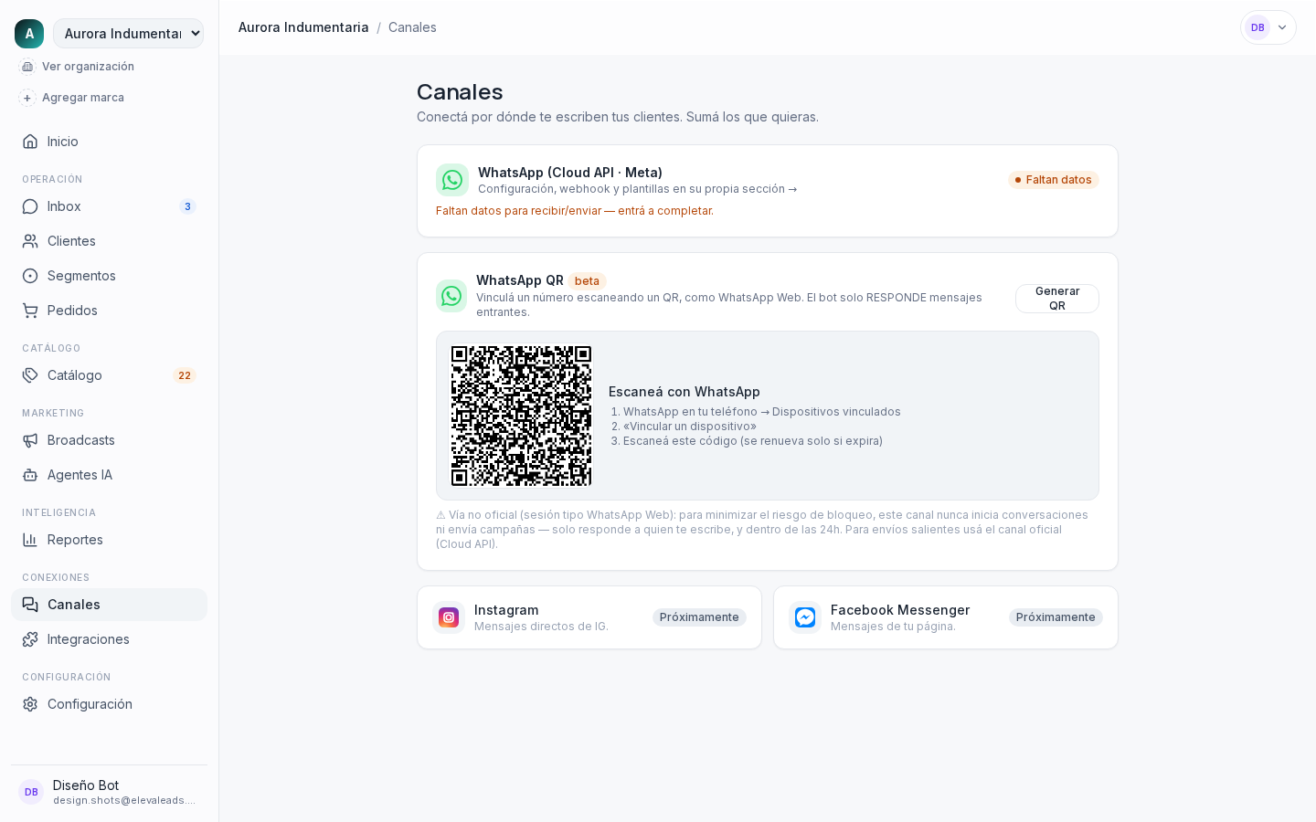Open the Diseño Bot account menu
Screen dimensions: 1316x822
(109, 792)
